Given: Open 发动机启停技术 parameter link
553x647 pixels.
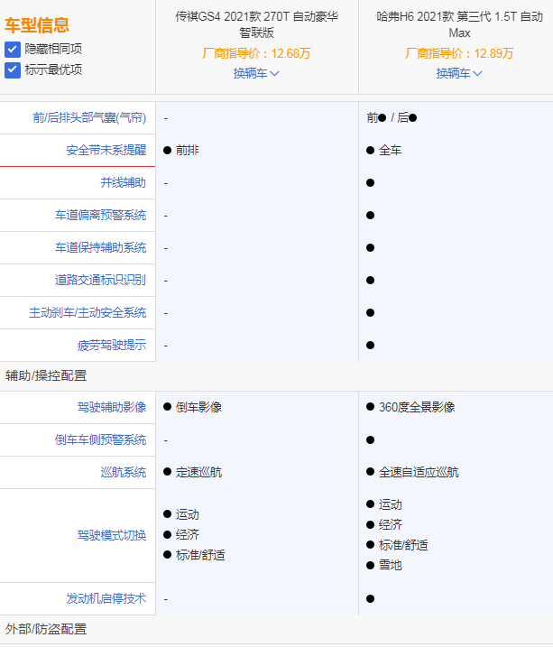Looking at the screenshot, I should (x=106, y=598).
